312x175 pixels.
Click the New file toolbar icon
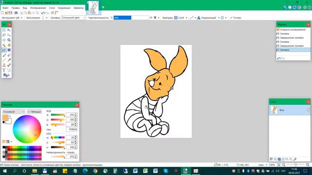pos(2,13)
